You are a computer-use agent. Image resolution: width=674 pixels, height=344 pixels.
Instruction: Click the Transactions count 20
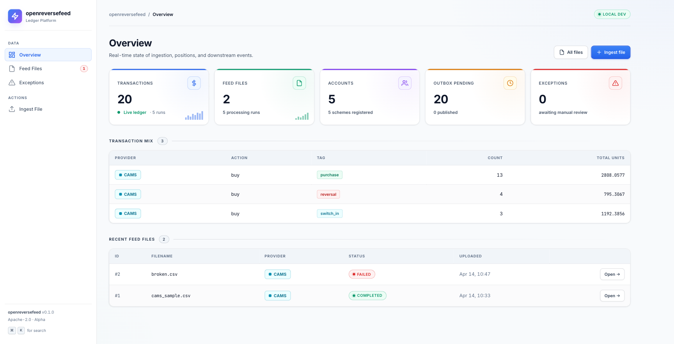[x=125, y=99]
